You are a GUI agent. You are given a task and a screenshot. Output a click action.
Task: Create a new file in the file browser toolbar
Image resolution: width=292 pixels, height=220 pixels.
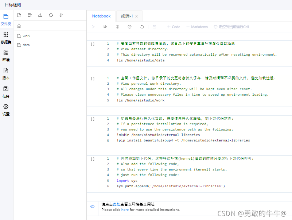pyautogui.click(x=19, y=15)
